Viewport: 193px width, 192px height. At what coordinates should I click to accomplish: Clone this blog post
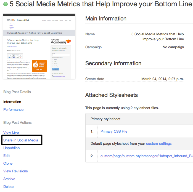point(8,163)
